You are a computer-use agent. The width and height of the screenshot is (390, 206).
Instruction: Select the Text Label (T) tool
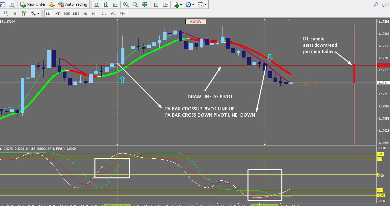click(24, 14)
